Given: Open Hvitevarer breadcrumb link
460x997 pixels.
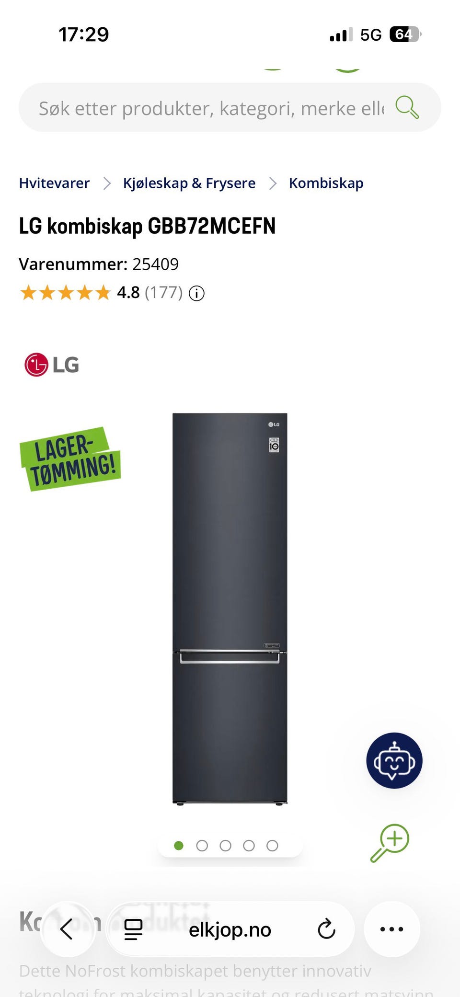Looking at the screenshot, I should tap(54, 183).
